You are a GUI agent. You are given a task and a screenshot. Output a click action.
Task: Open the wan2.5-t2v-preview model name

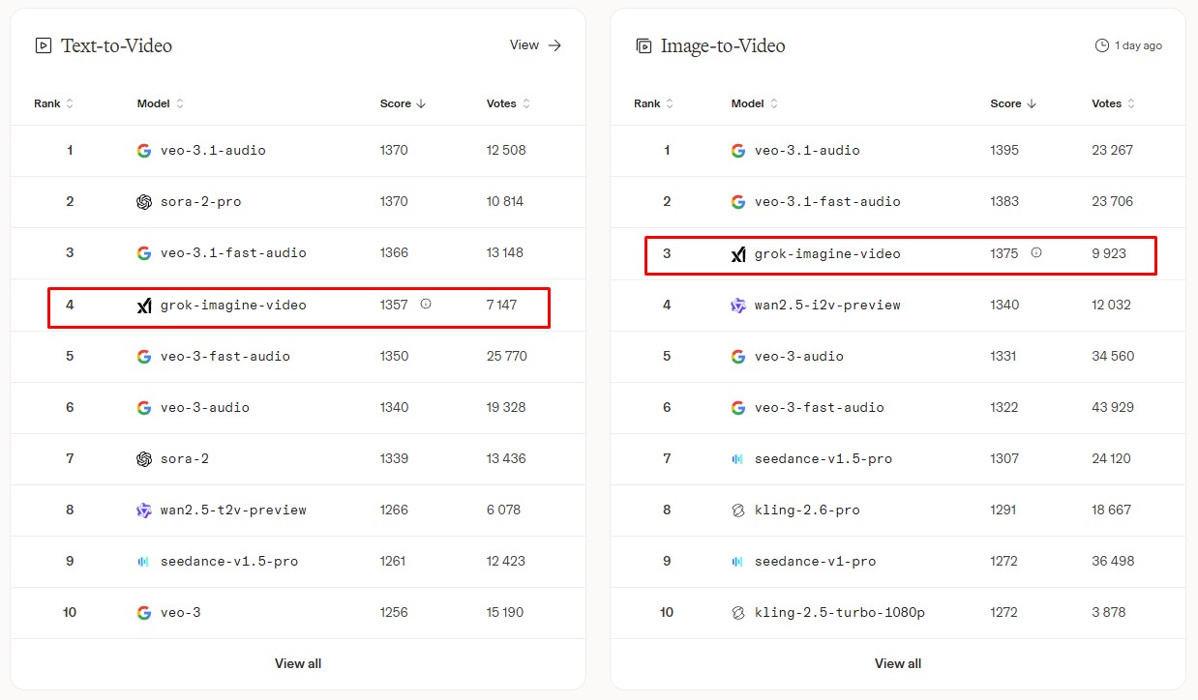click(233, 510)
